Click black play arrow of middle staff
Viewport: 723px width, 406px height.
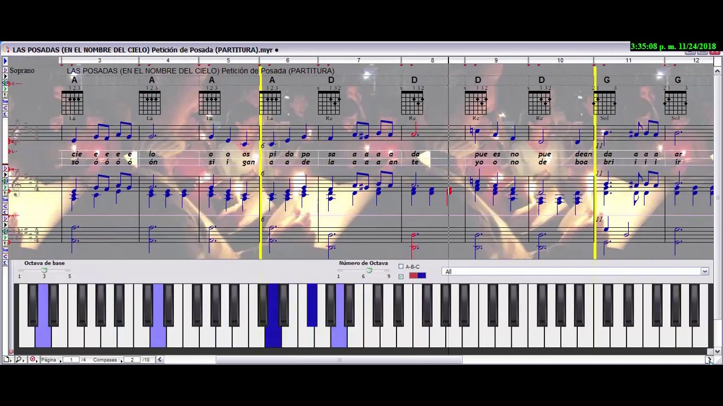click(x=5, y=175)
